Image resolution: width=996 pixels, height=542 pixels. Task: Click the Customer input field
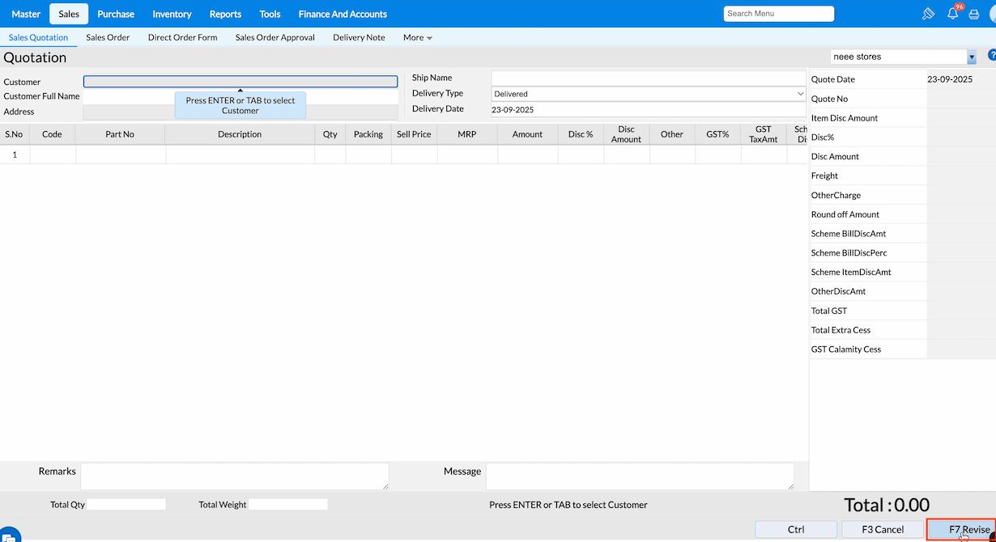(240, 82)
